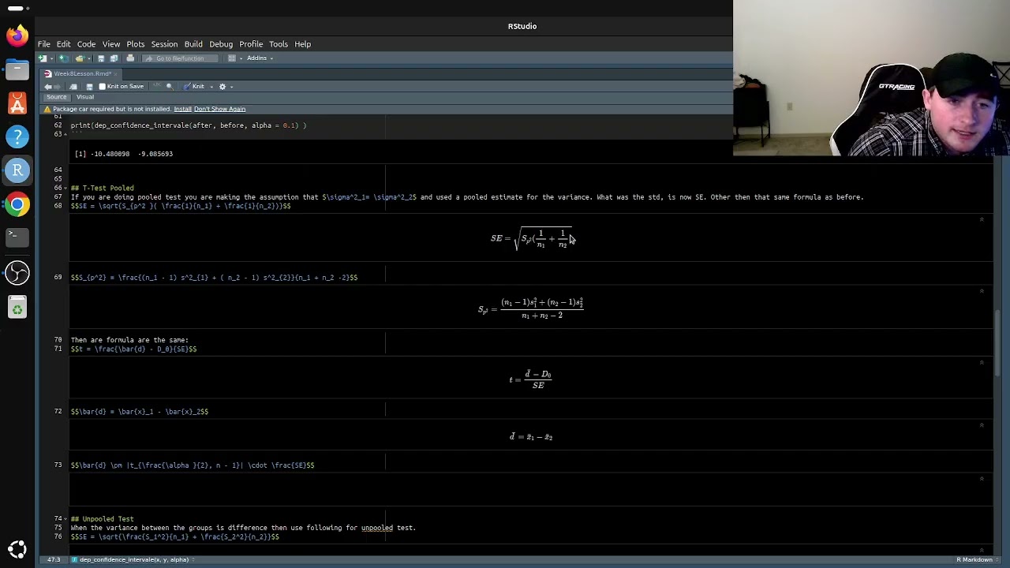Open the Build menu
Viewport: 1010px width, 568px height.
point(193,44)
